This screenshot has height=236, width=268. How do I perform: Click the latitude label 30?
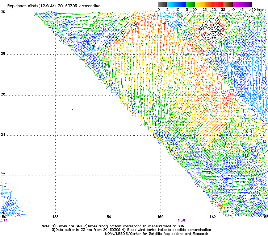coord(3,12)
